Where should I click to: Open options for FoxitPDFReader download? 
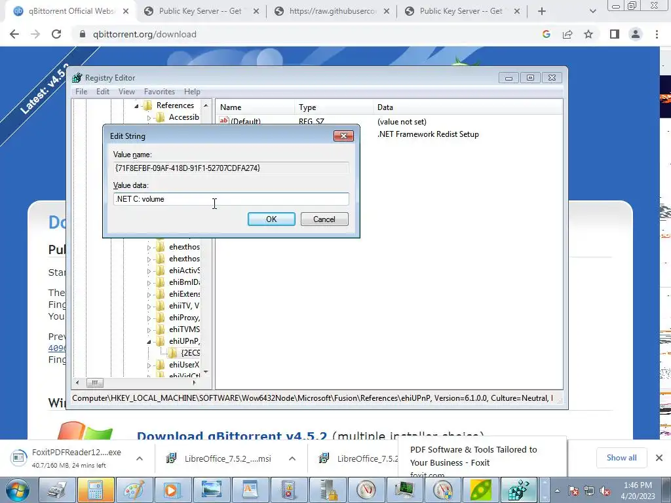coord(140,458)
